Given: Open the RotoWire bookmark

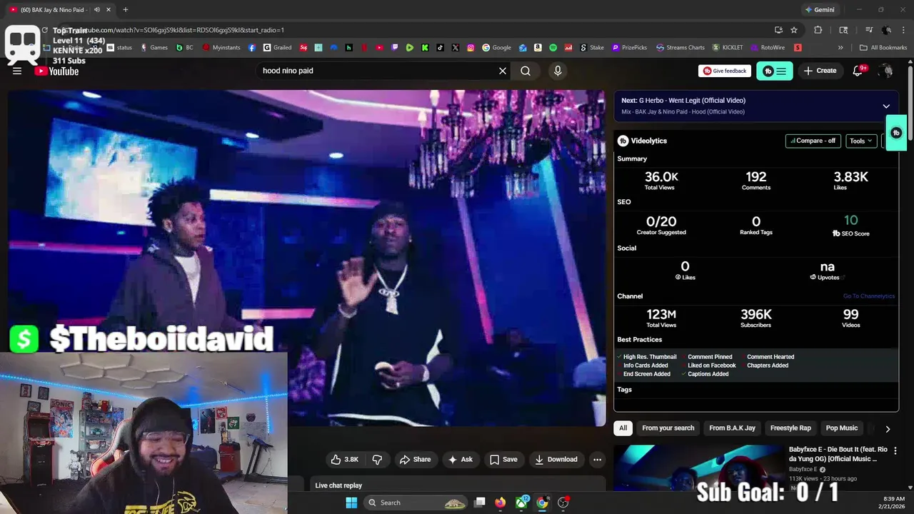Looking at the screenshot, I should (768, 48).
